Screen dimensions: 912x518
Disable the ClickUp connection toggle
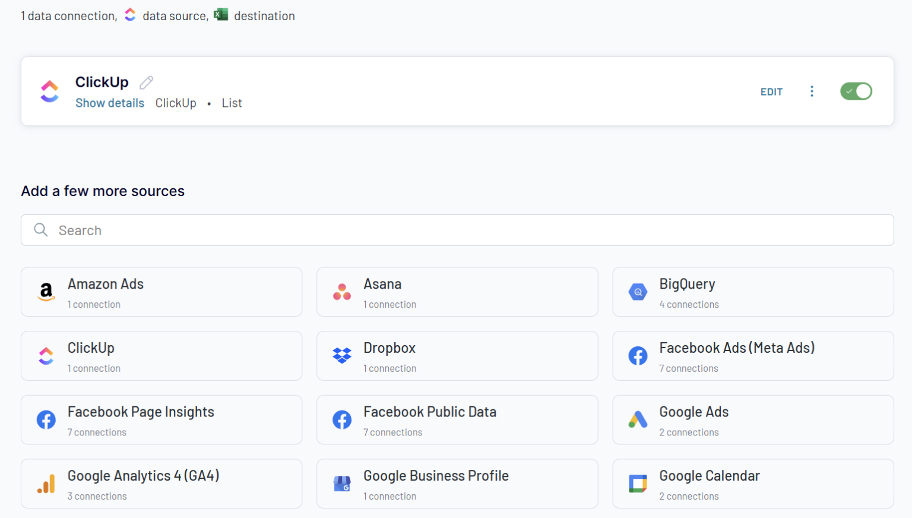(x=856, y=91)
